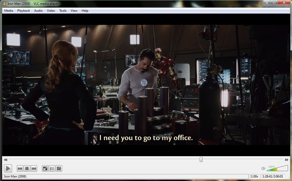
Task: Click the Play button
Action: [8, 168]
